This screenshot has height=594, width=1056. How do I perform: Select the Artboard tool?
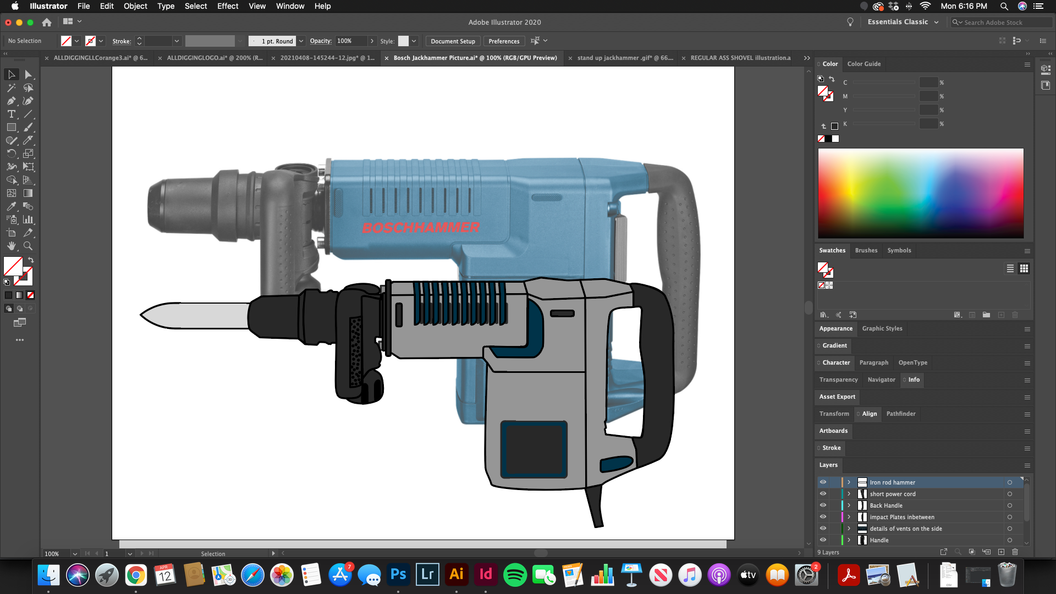point(12,233)
